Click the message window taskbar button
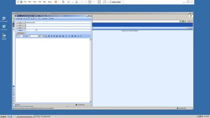 pyautogui.click(x=43, y=117)
